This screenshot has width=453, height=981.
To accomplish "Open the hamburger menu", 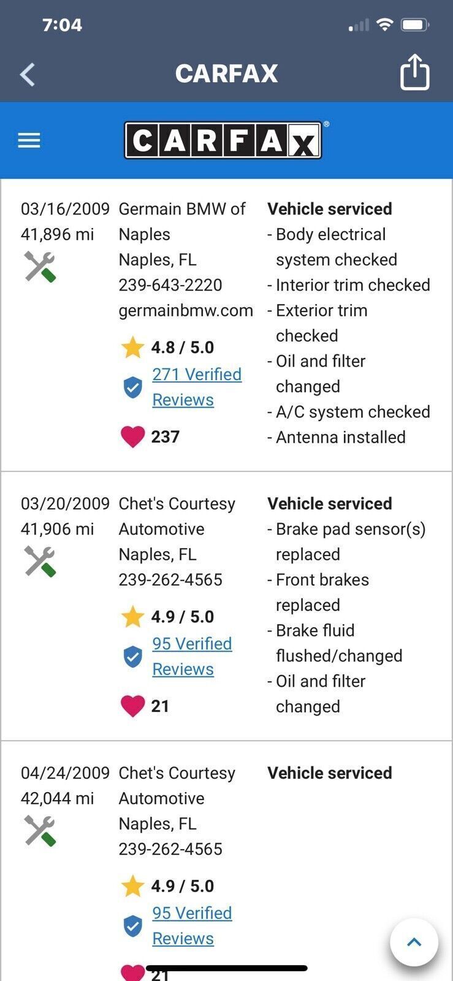I will pyautogui.click(x=29, y=140).
